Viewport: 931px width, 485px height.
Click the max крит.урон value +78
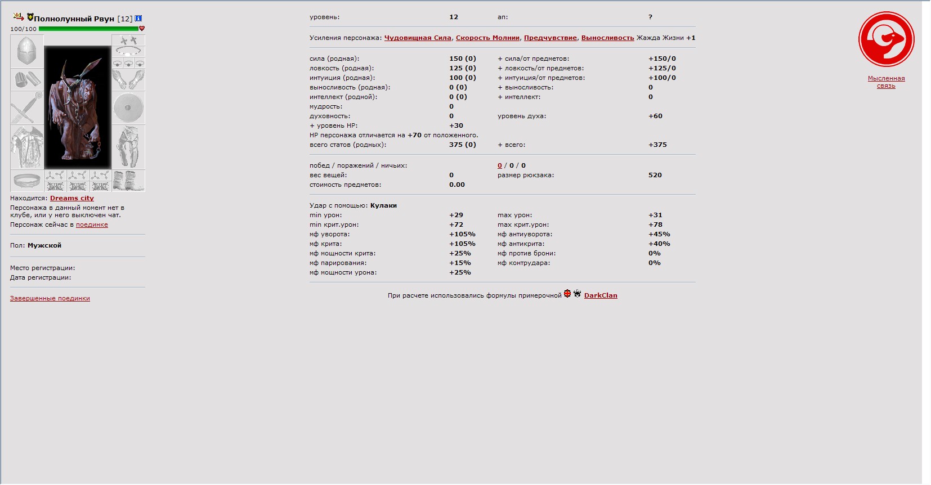pos(655,224)
